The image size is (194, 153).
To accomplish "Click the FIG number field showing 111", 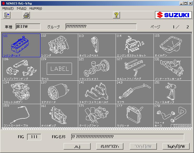I will pyautogui.click(x=34, y=137).
